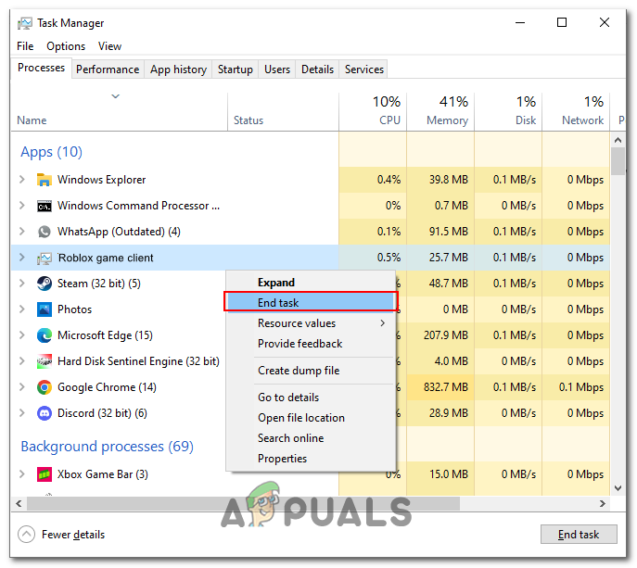Expand the Roblox game client row
Image resolution: width=637 pixels, height=568 pixels.
pos(22,258)
